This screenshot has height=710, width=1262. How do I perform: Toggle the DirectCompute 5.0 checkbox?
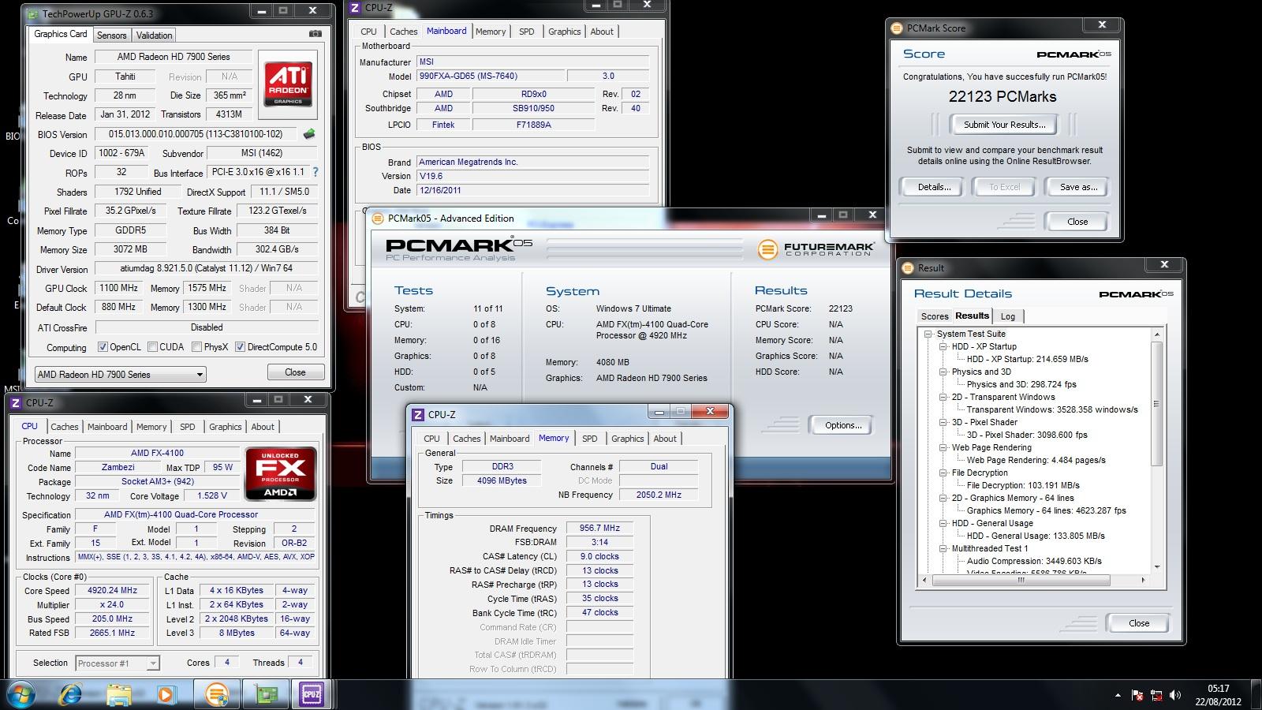pos(240,347)
